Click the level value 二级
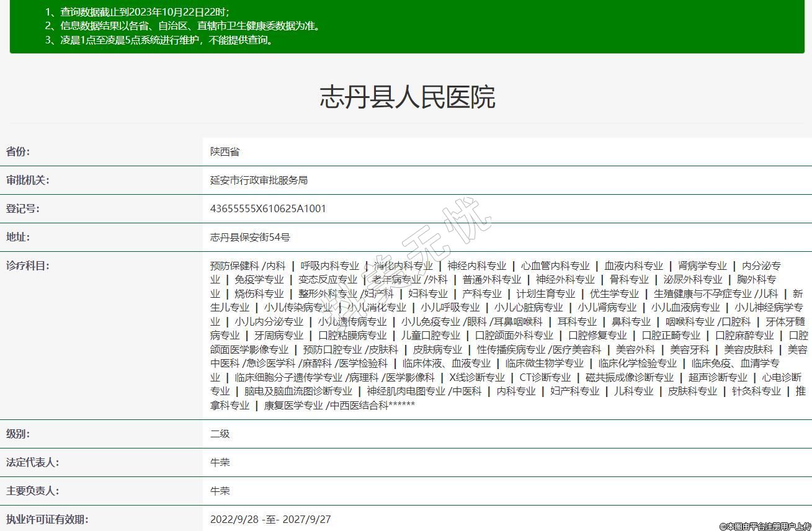Viewport: 812px width, 531px height. point(220,434)
